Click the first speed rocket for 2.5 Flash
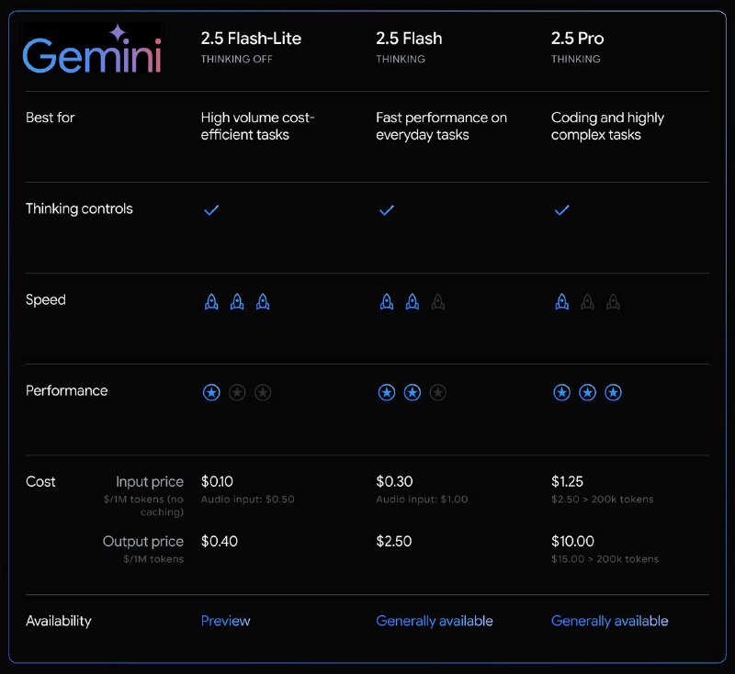Image resolution: width=735 pixels, height=674 pixels. [x=387, y=301]
